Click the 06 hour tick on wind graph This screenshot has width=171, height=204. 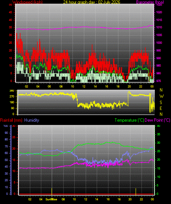coord(49,86)
